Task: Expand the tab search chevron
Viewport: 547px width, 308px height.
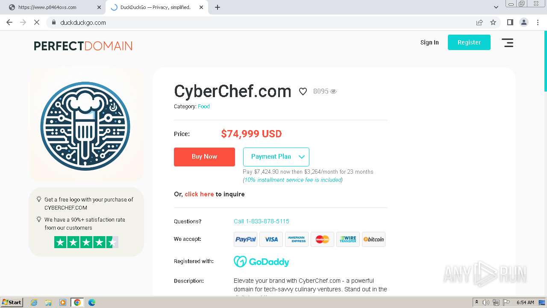Action: tap(496, 7)
